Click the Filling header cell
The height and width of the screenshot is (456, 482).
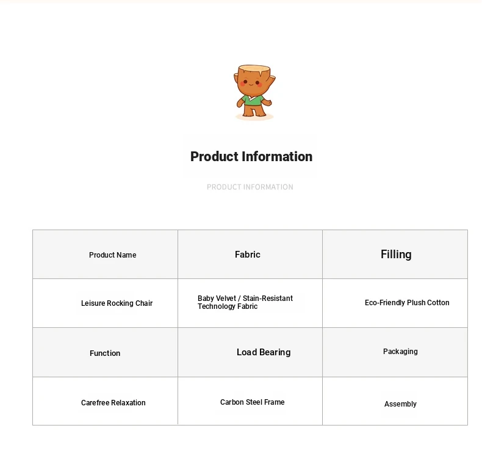click(395, 255)
